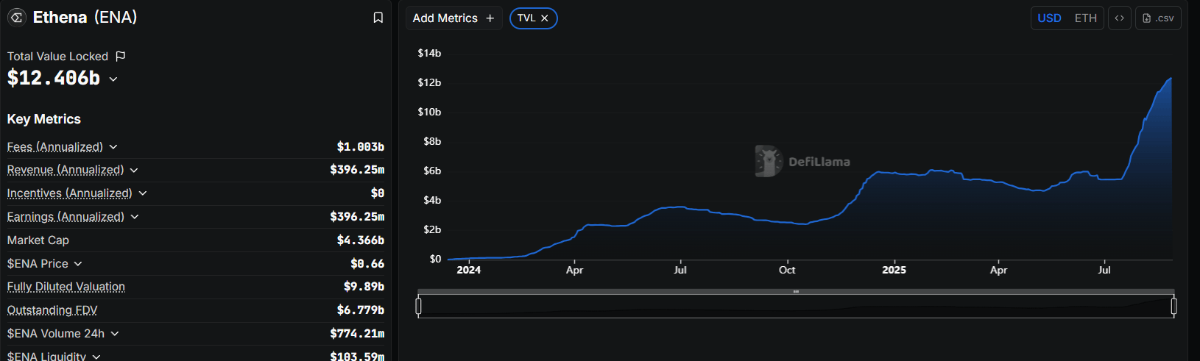Click the $774.21m volume value

pos(358,334)
